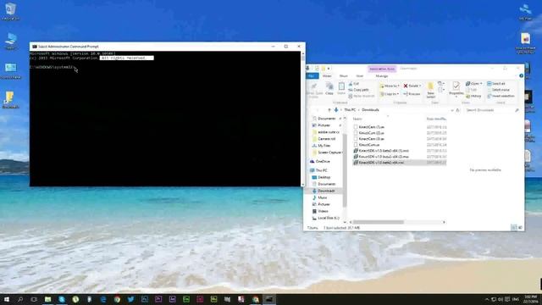Tick checkbox for KinectCam (1).ax
This screenshot has height=305, width=542.
pos(356,127)
